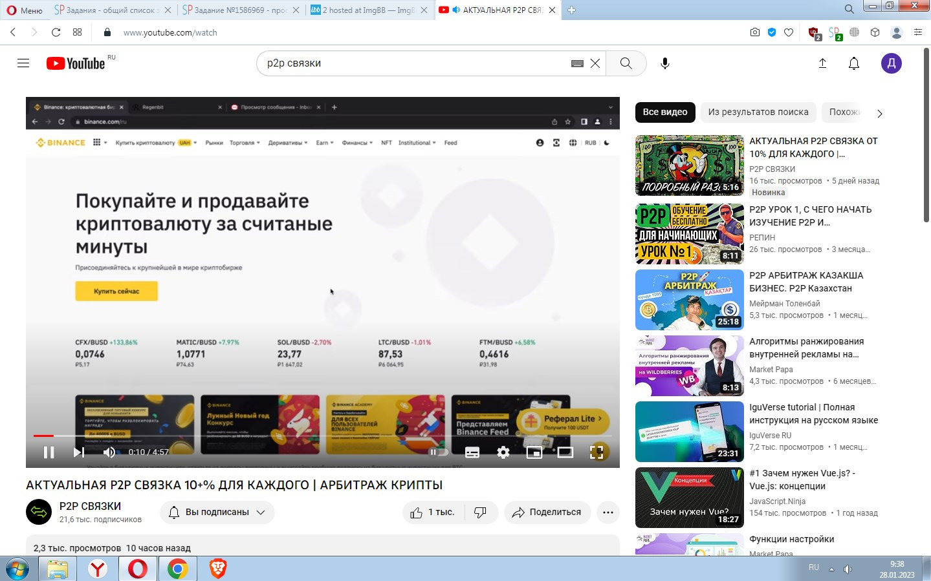Clear the search query with X icon

click(595, 63)
